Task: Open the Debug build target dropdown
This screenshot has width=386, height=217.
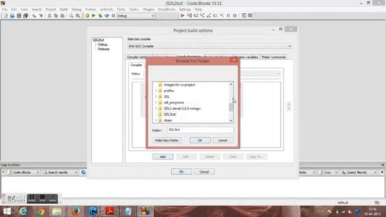Action: coord(136,16)
